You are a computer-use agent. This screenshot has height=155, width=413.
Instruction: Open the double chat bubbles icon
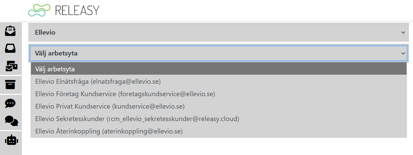coord(11,121)
